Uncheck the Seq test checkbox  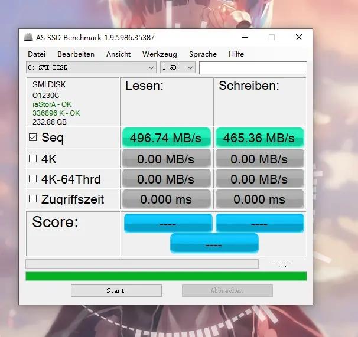pyautogui.click(x=32, y=138)
